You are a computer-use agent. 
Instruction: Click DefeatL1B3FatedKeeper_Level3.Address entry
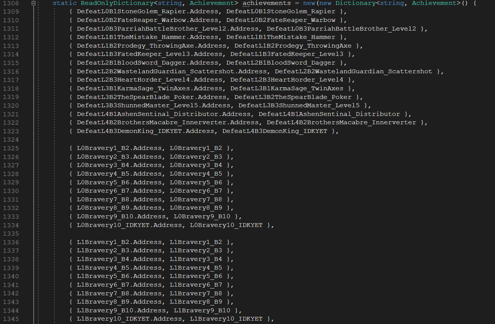coord(149,54)
